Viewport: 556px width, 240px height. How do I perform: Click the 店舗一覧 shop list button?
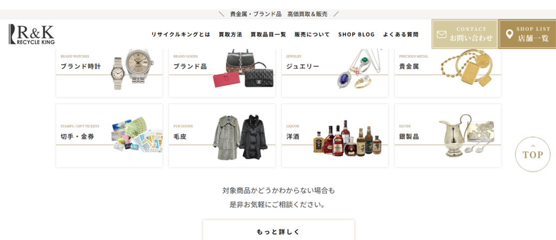coord(528,34)
